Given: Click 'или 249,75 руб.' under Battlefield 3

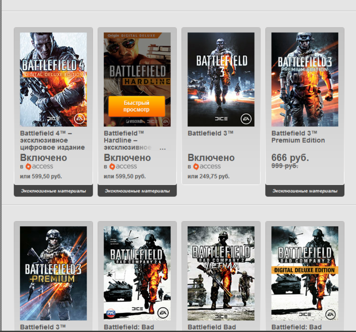Looking at the screenshot, I should coord(208,176).
